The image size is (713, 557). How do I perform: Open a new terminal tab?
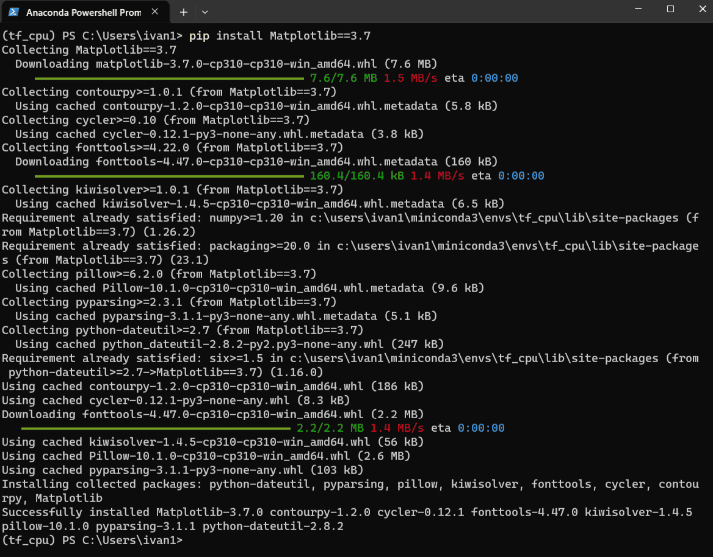click(x=184, y=12)
